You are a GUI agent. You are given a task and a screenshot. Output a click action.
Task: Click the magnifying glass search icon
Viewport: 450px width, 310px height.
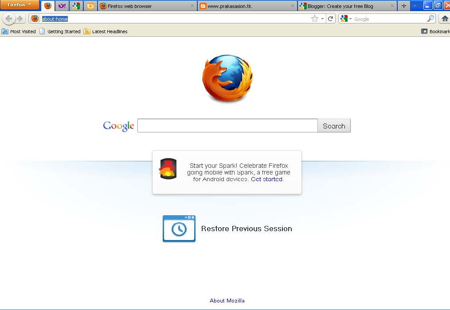[x=430, y=19]
